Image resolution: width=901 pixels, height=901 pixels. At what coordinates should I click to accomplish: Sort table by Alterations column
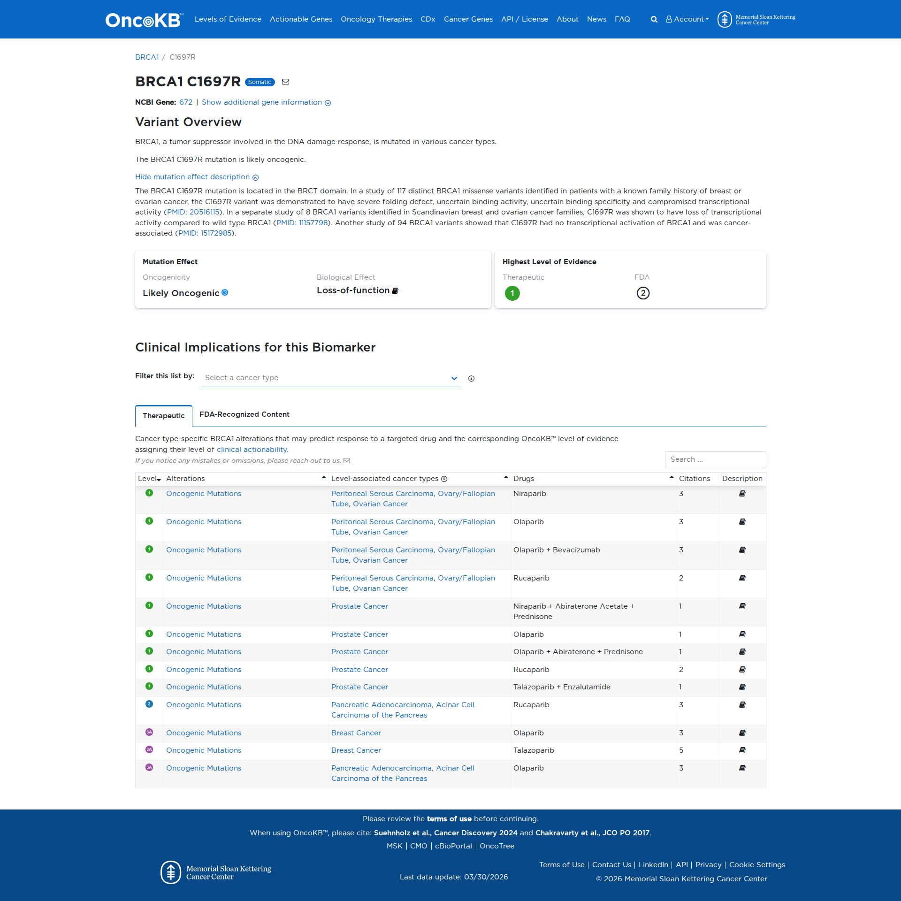[246, 479]
